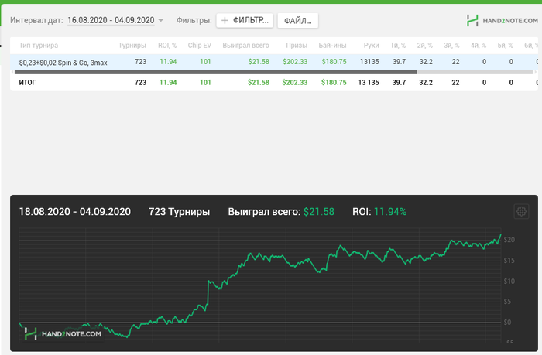Click the $180.75 buy-ins cell in Spin & Go row

pyautogui.click(x=334, y=62)
